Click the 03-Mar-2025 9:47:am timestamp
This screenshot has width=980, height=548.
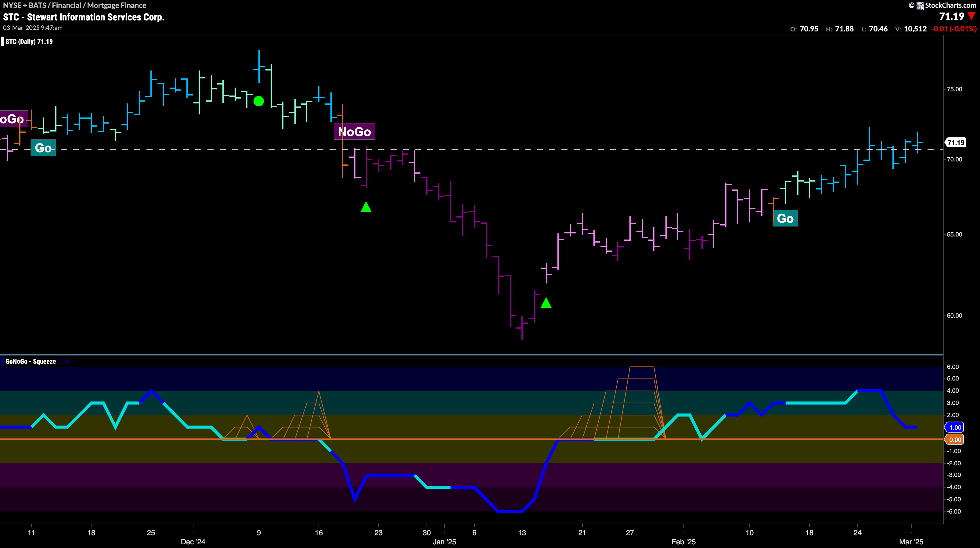tap(33, 28)
